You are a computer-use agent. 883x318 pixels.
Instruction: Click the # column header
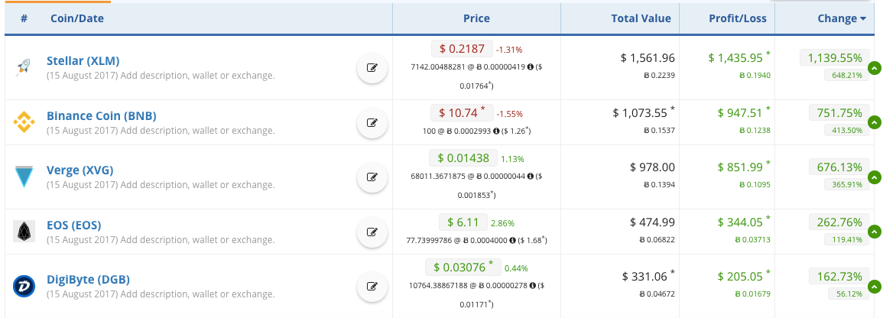coord(24,18)
